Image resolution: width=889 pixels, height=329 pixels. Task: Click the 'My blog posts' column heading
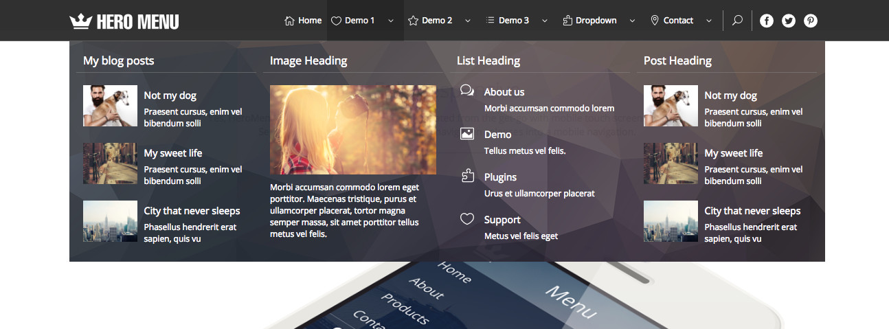[x=119, y=60]
